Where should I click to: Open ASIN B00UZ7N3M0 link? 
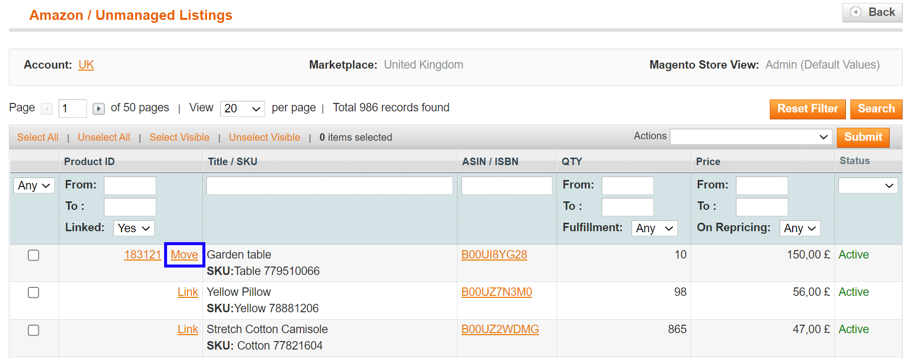tap(497, 292)
